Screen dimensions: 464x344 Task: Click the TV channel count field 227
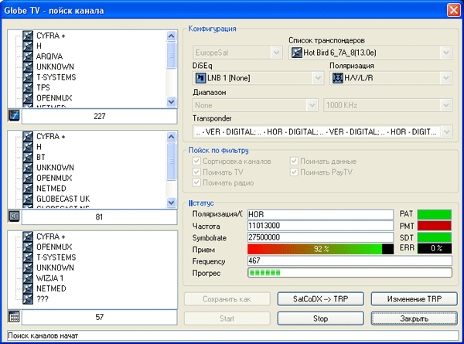100,116
